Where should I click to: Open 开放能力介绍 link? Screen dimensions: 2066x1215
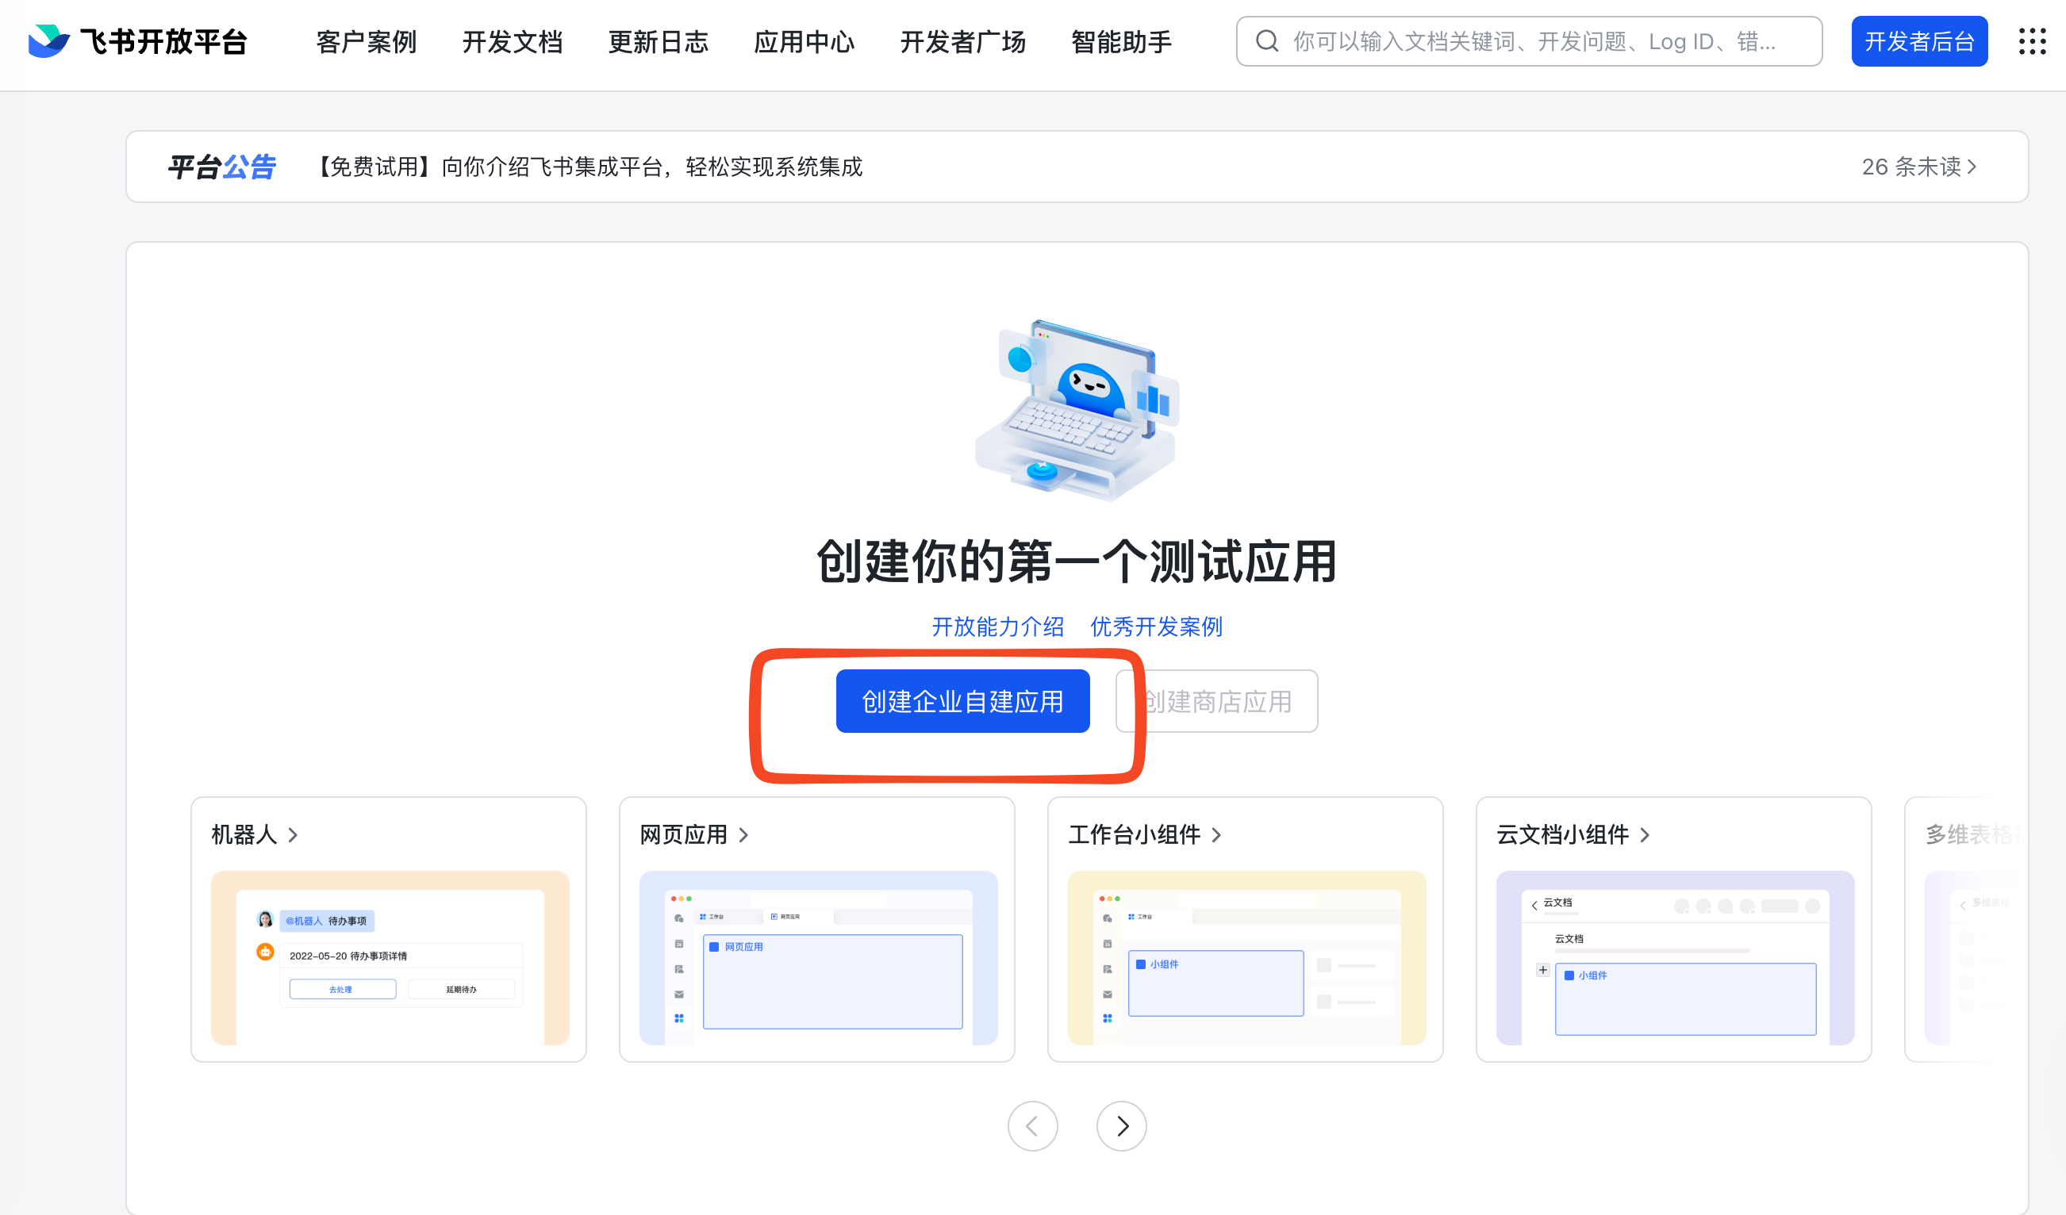(997, 626)
